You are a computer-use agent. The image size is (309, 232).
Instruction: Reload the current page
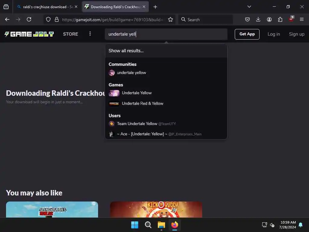29,19
